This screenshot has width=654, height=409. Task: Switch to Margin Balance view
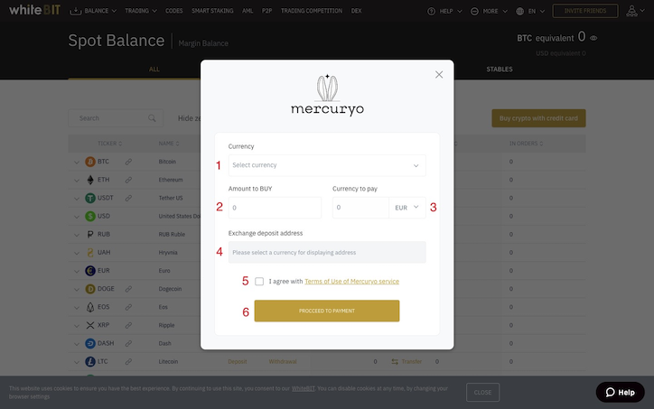203,43
